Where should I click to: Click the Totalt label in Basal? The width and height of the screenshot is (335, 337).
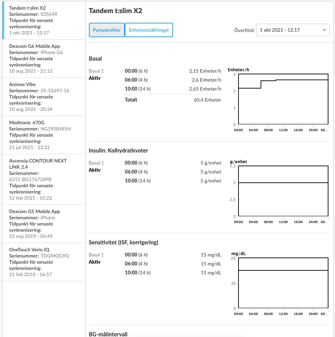click(x=131, y=100)
